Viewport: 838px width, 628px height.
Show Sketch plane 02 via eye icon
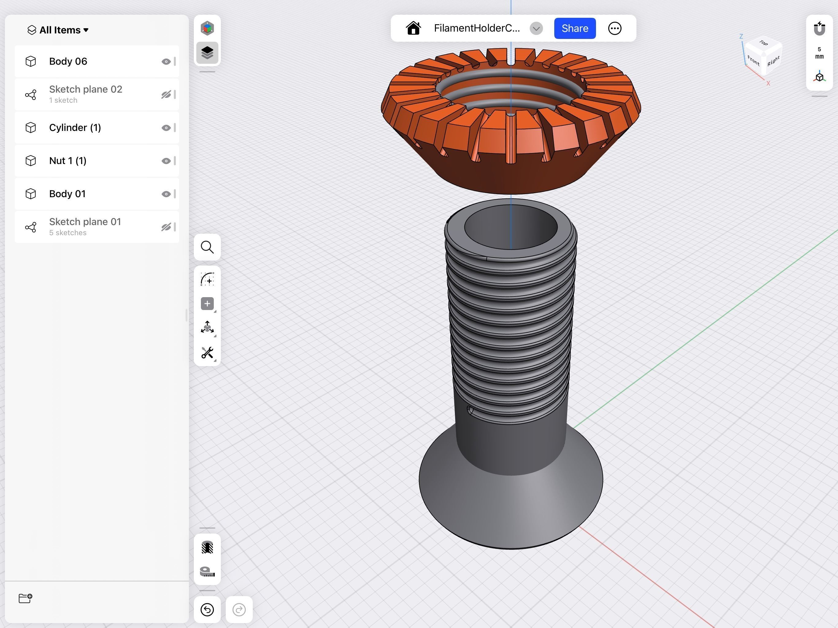point(166,95)
